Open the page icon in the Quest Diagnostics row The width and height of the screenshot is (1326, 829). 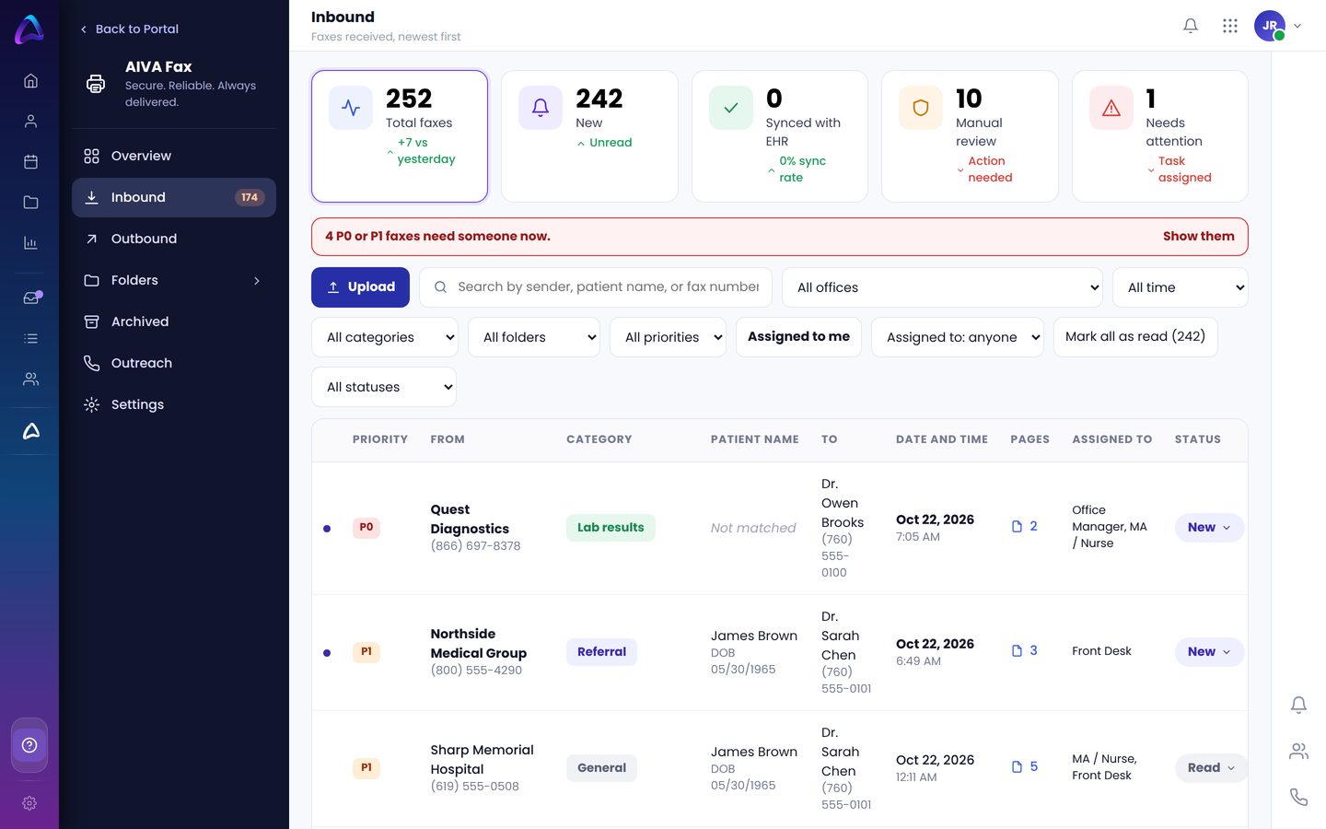[x=1018, y=527]
